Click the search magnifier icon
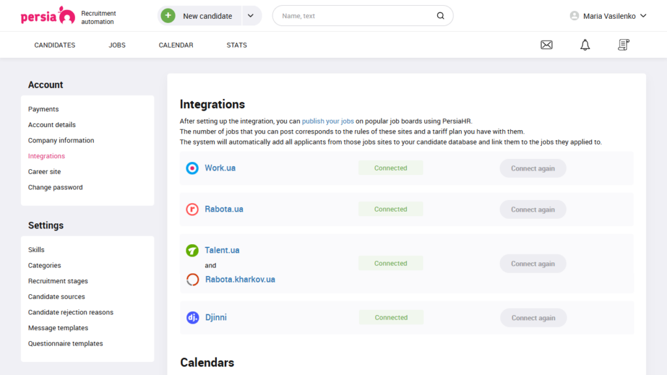The width and height of the screenshot is (667, 375). pos(440,16)
